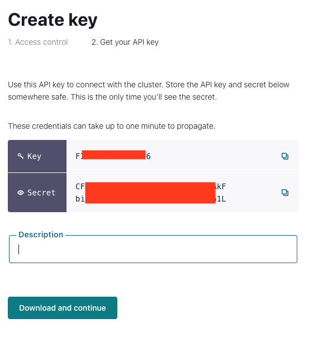Click the Download and continue button
Image resolution: width=323 pixels, height=337 pixels.
point(63,308)
